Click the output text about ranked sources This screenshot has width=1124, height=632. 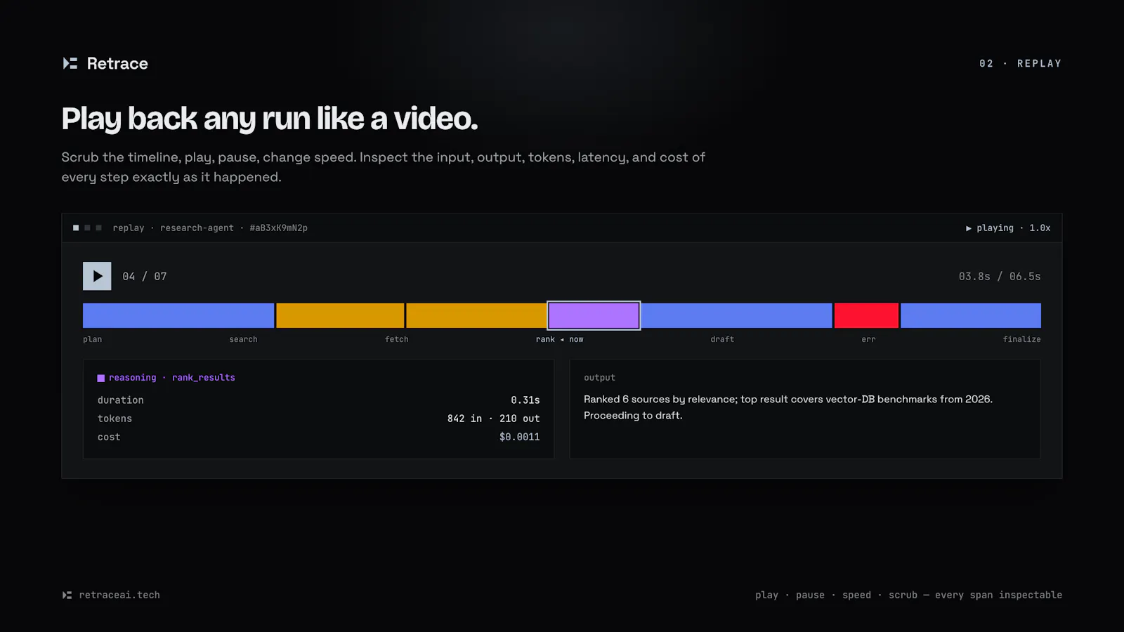point(788,407)
